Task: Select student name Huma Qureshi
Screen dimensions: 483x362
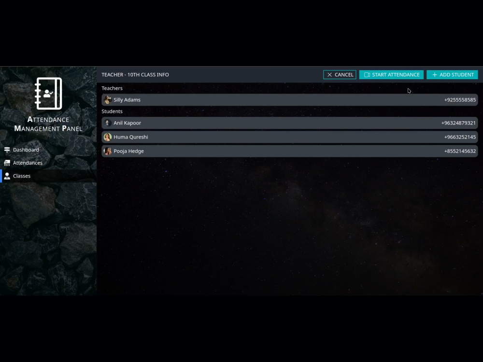Action: [130, 137]
